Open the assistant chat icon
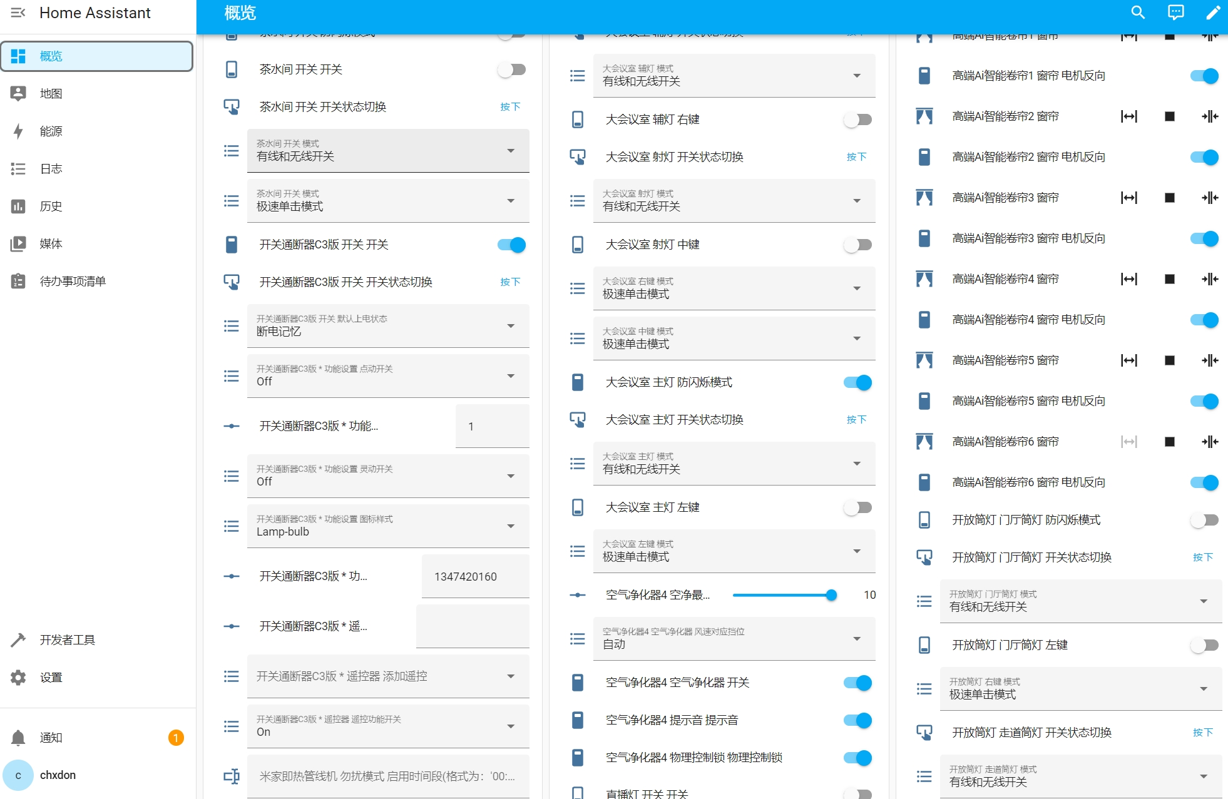The image size is (1228, 799). (1175, 13)
